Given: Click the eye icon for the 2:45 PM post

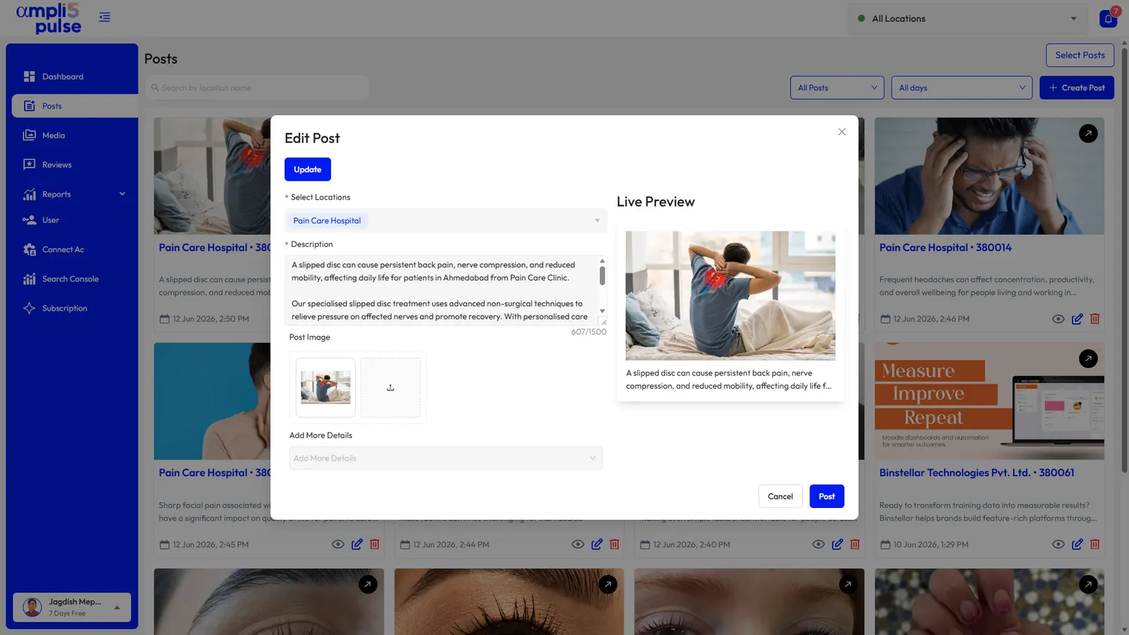Looking at the screenshot, I should 338,545.
